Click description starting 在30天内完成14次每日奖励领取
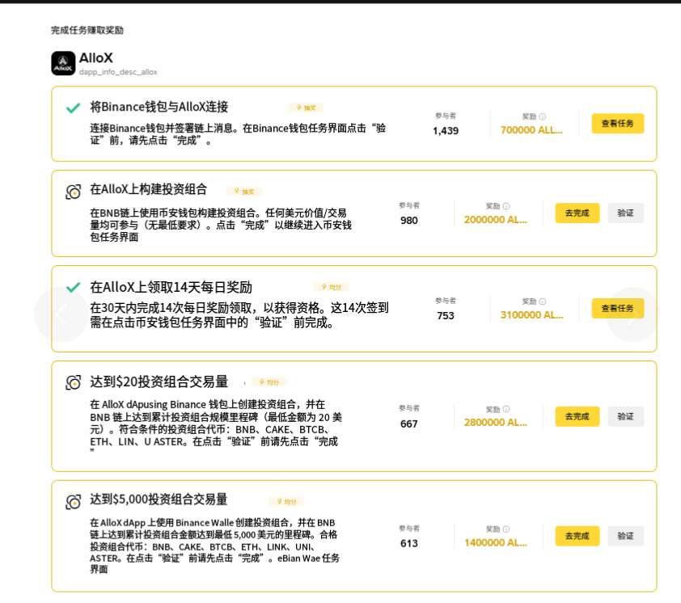Image resolution: width=681 pixels, height=603 pixels. 239,315
